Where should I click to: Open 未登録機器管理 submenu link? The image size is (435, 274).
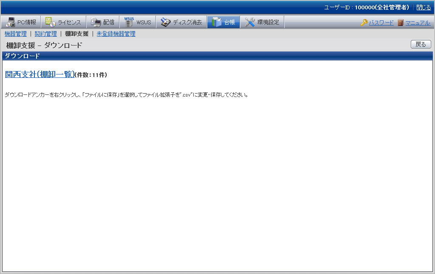tap(116, 34)
